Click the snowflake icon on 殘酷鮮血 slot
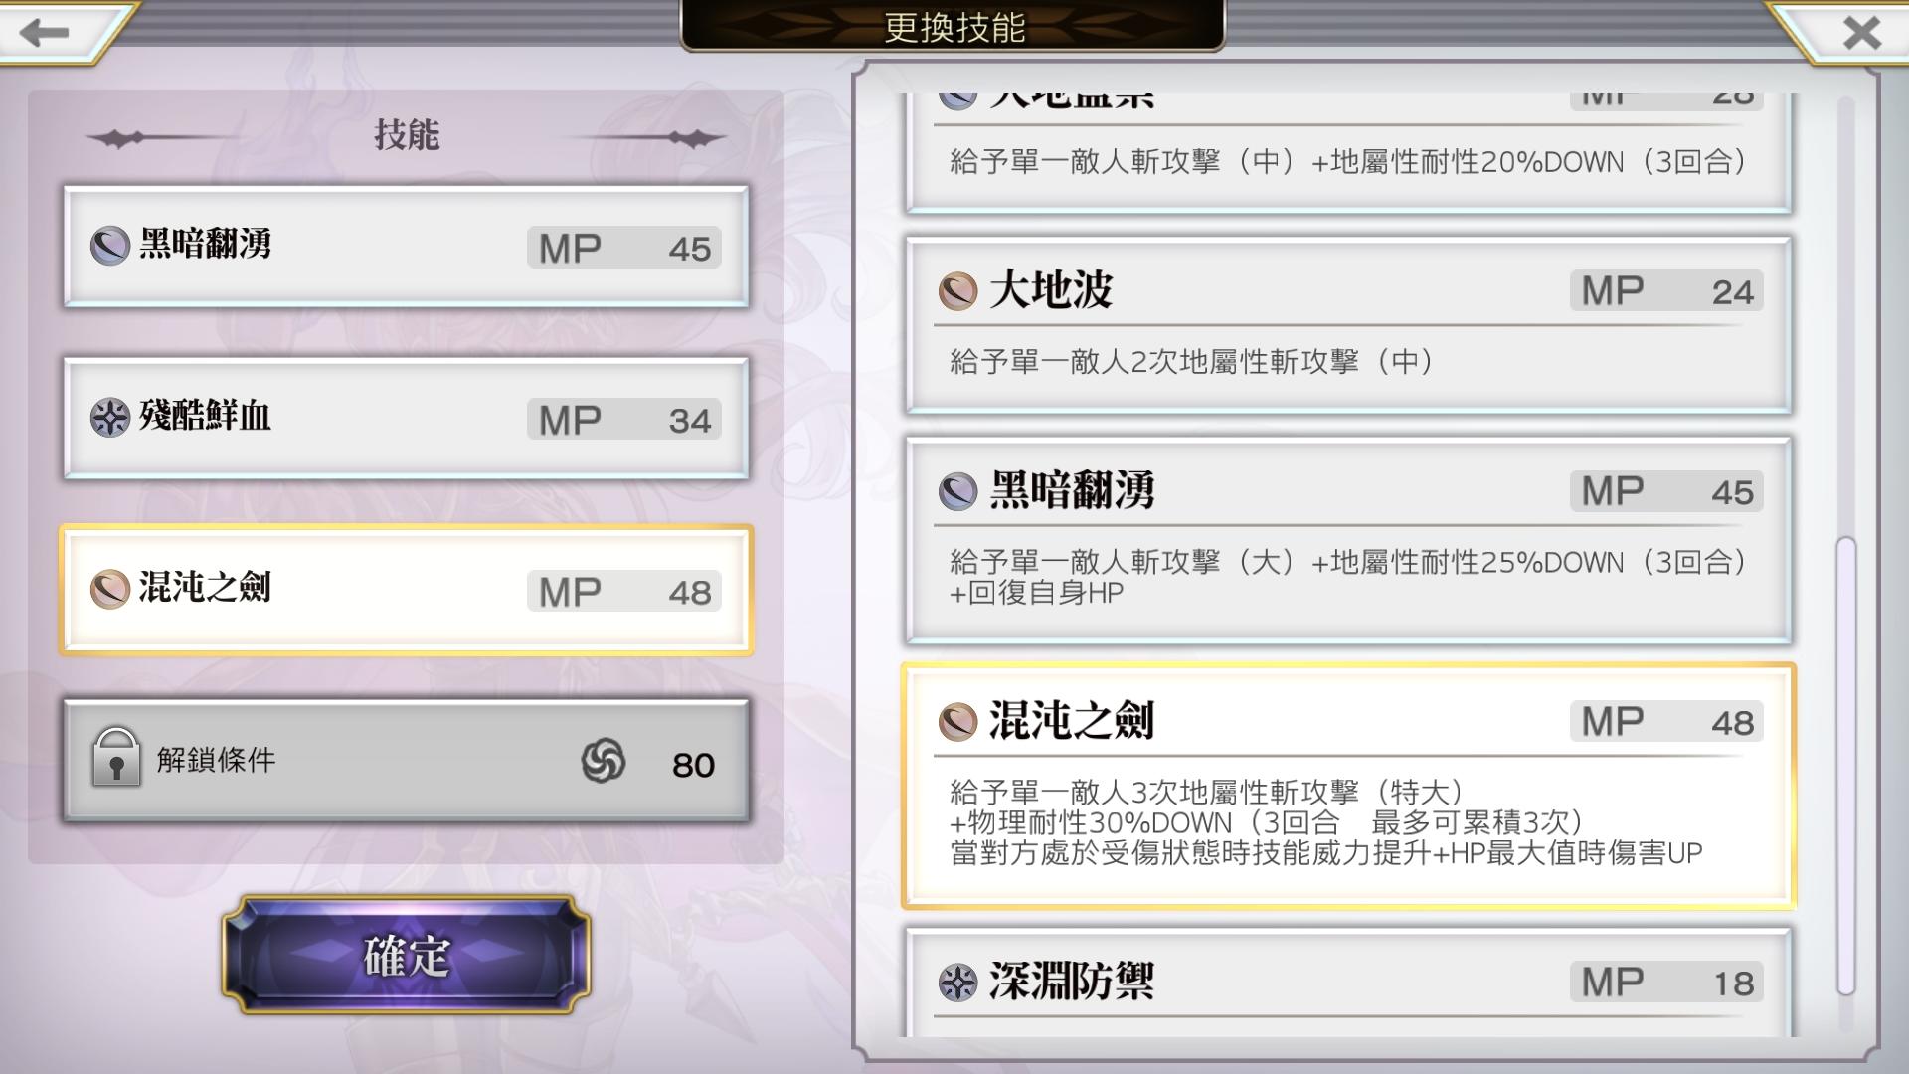This screenshot has height=1074, width=1909. click(x=110, y=418)
